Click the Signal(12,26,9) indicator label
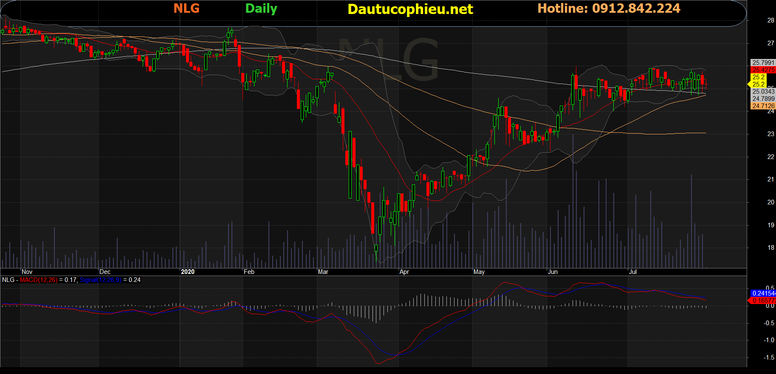The width and height of the screenshot is (776, 374). [x=100, y=280]
